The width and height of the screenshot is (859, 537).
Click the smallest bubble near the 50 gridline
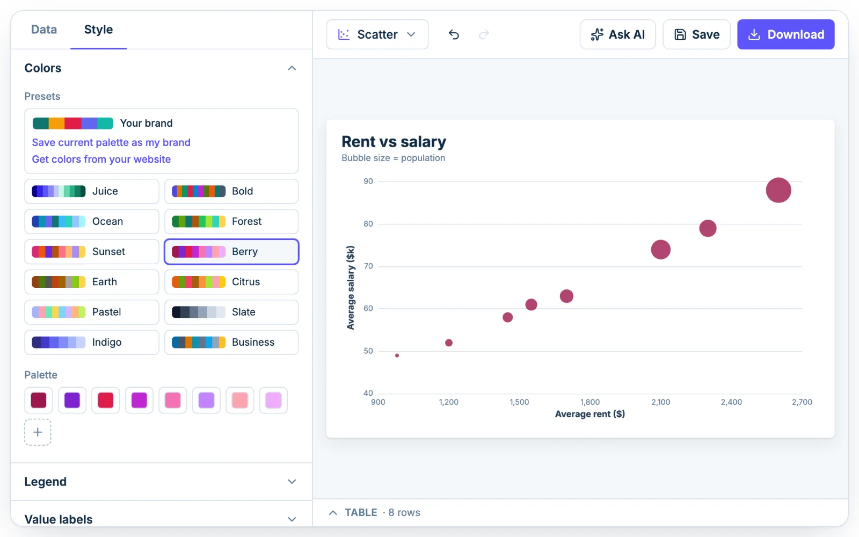pos(397,355)
